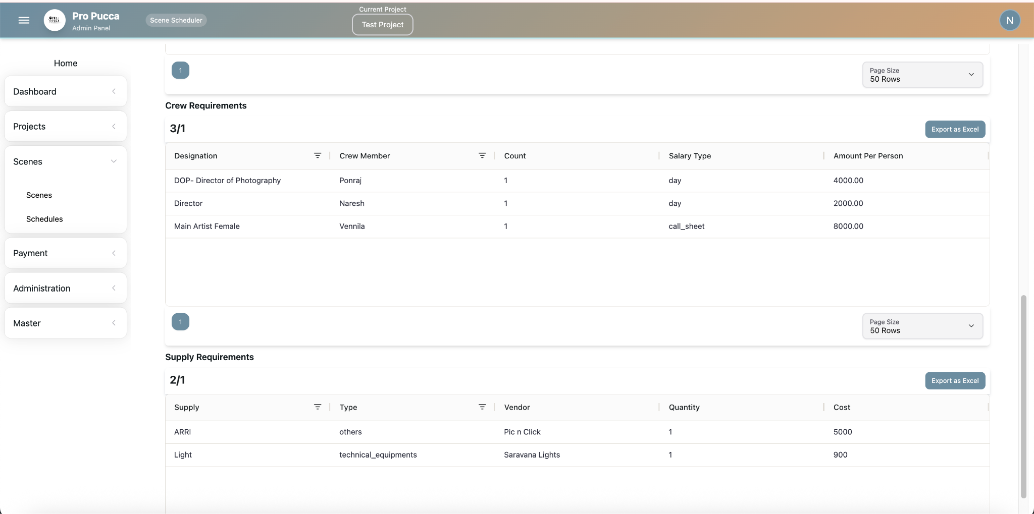Screen dimensions: 1034x514
Task: Export Supply Requirements as Excel
Action: point(954,381)
